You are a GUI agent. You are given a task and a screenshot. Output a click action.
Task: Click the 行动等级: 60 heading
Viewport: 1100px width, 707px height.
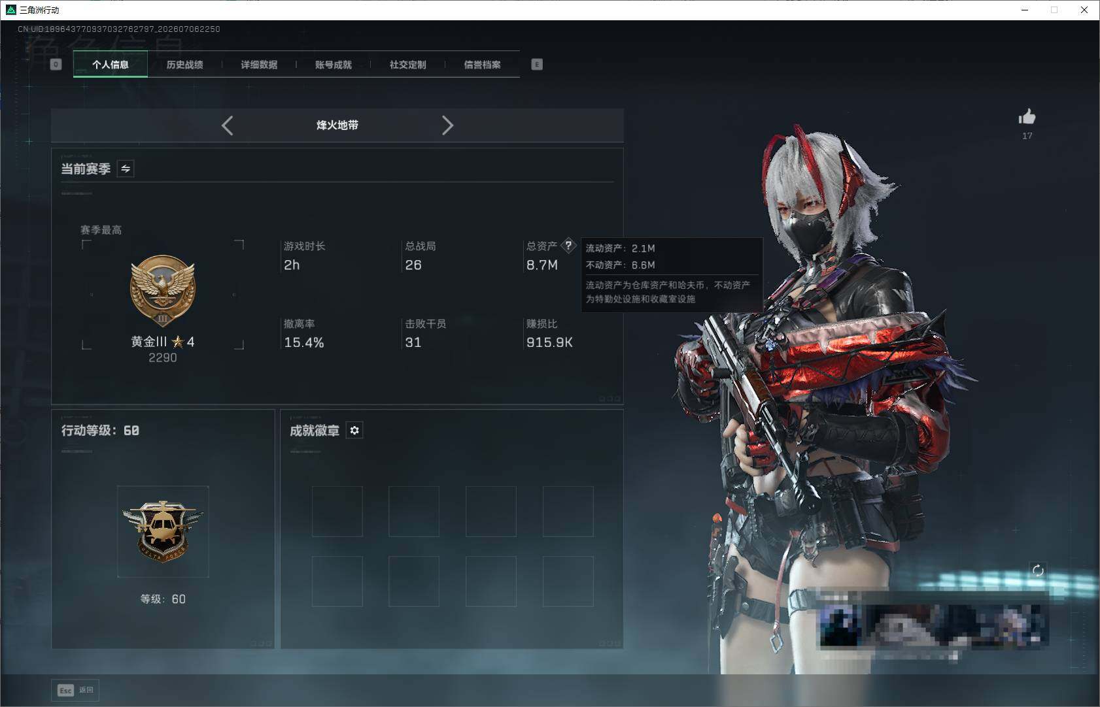[x=100, y=430]
